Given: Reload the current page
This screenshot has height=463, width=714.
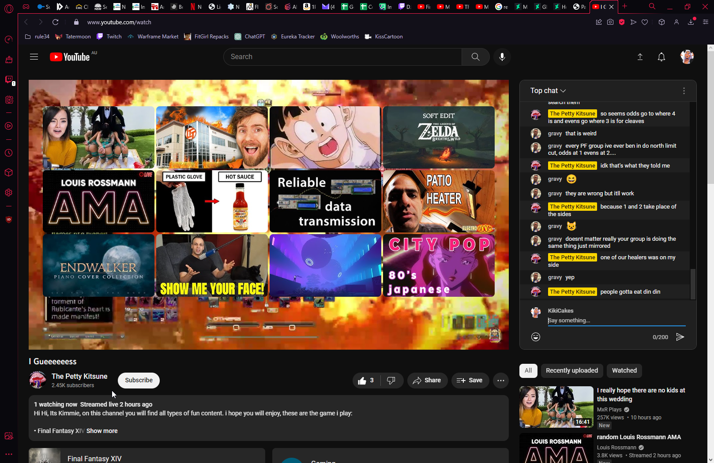Looking at the screenshot, I should tap(55, 22).
